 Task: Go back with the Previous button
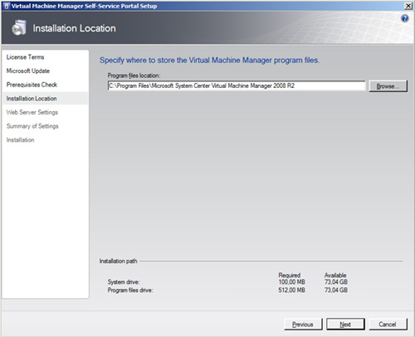coord(303,324)
